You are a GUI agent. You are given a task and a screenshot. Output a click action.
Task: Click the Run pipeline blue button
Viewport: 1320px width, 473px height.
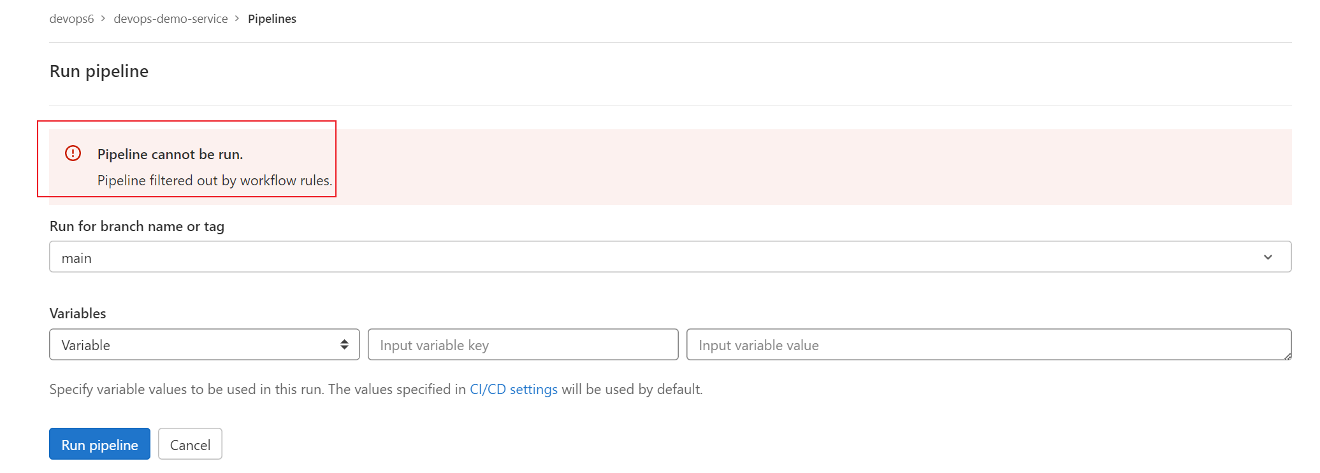[99, 444]
